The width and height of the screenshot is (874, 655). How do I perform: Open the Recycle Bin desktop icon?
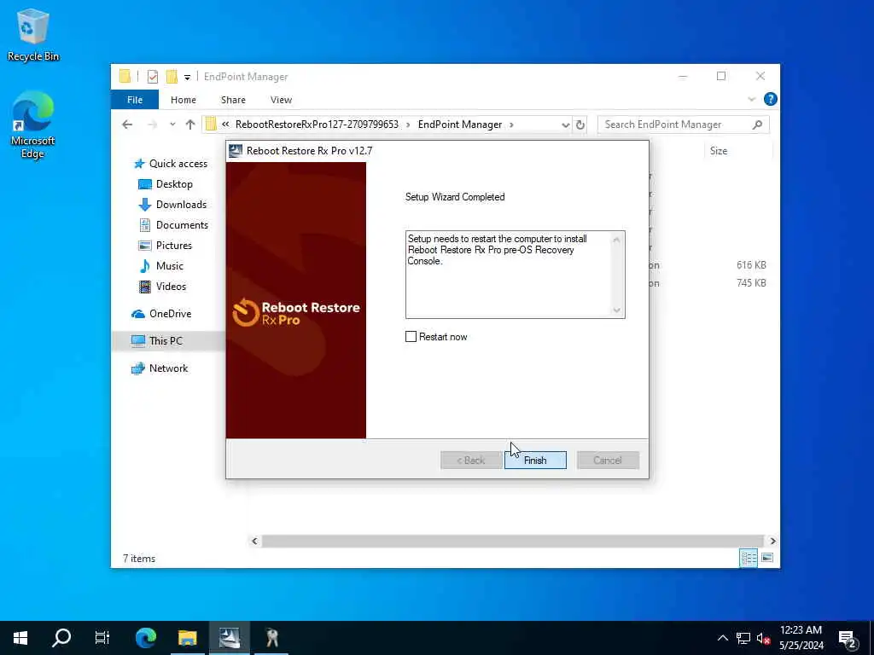33,34
